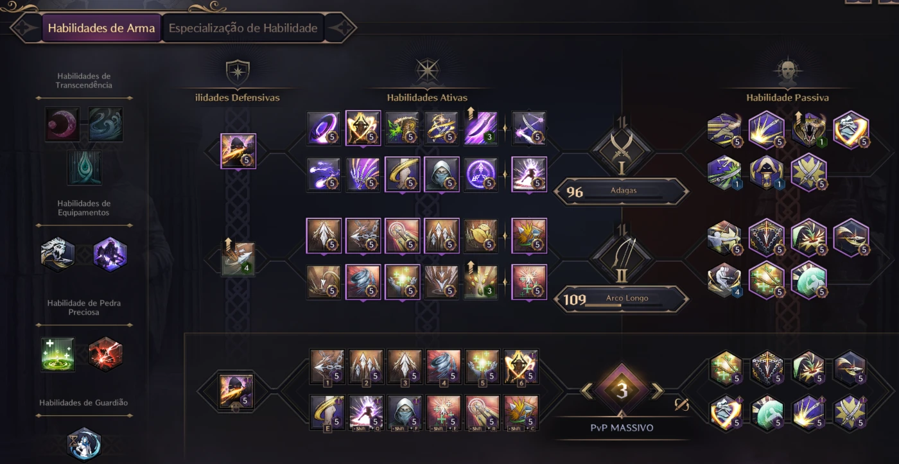
Task: Open Especialização de Habilidade tab
Action: pos(243,28)
